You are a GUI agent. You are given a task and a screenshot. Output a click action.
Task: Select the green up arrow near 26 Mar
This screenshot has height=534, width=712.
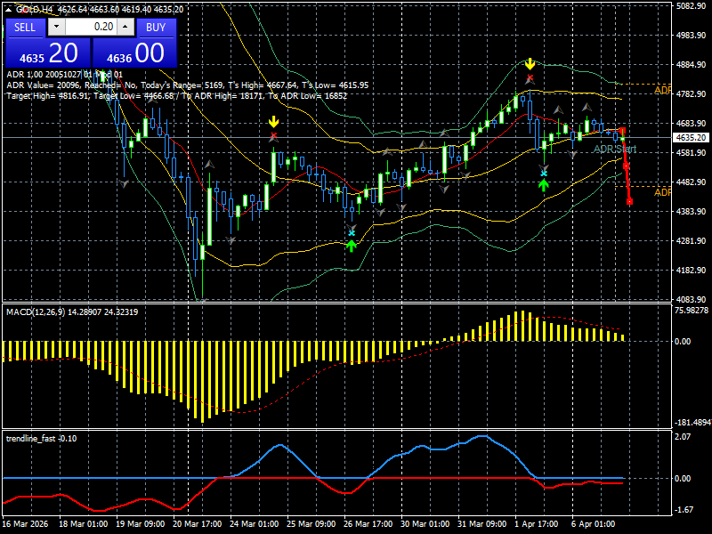[352, 247]
